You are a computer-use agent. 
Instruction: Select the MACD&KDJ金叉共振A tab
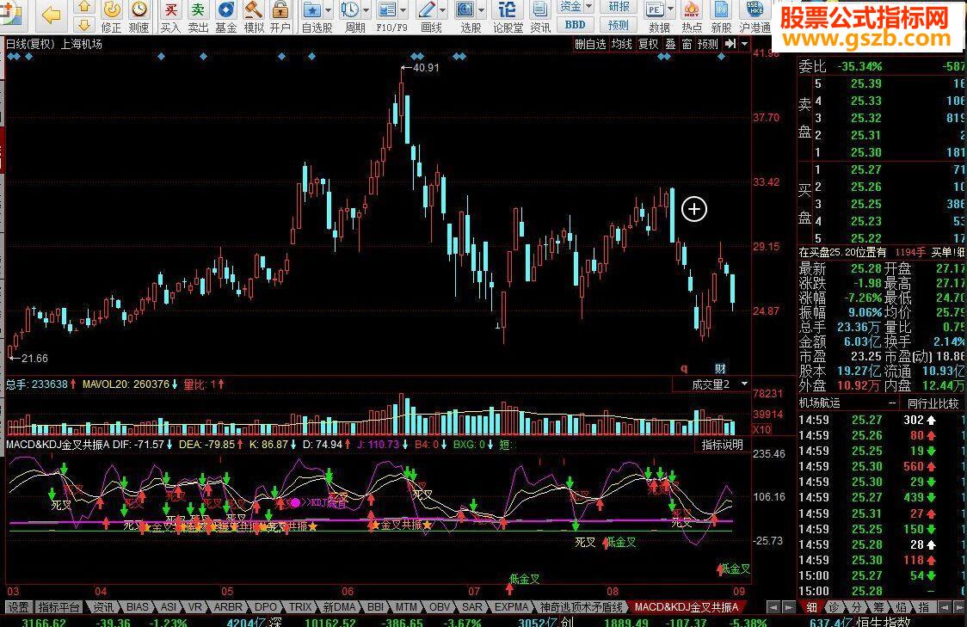point(687,607)
